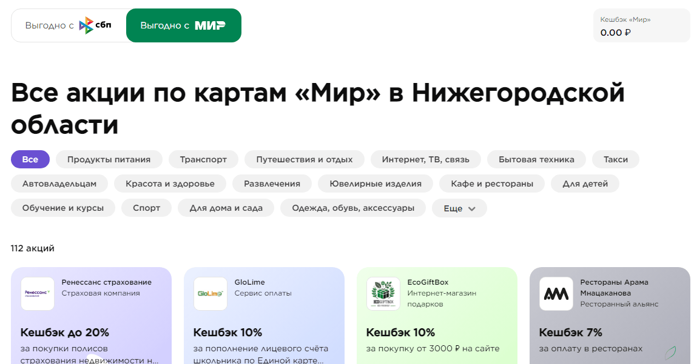Open the GloLime logo icon
This screenshot has width=694, height=364.
point(211,294)
